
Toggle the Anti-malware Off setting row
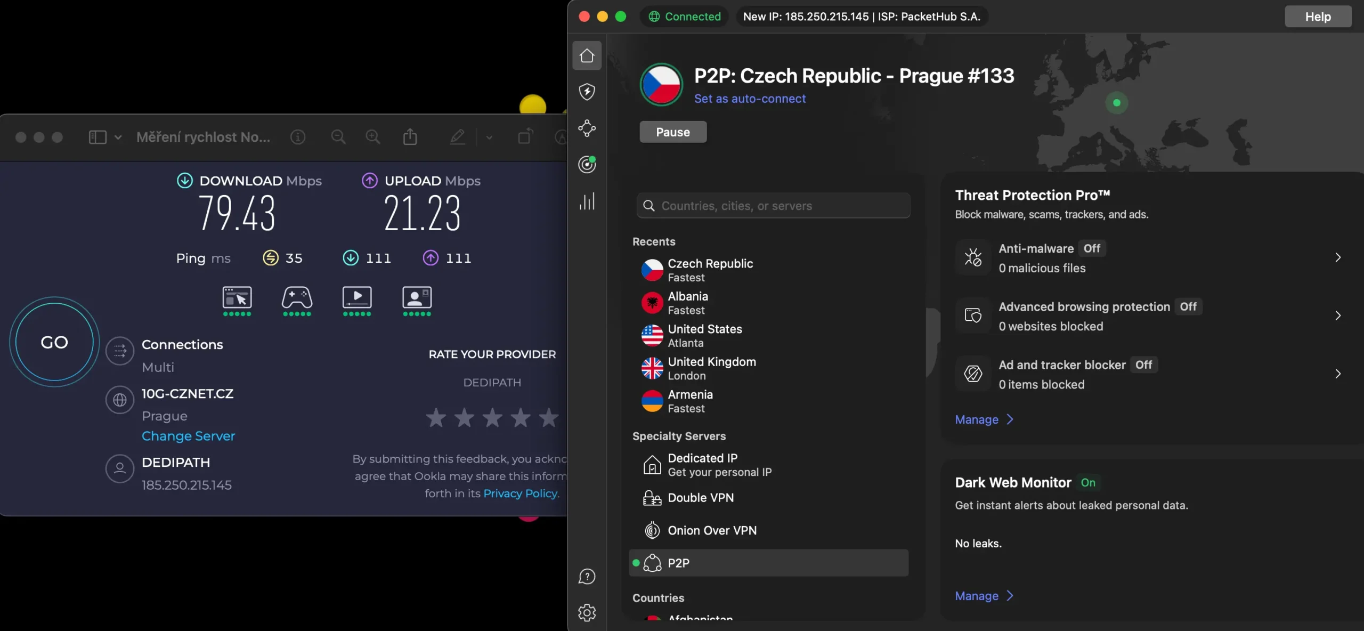[x=1092, y=248]
